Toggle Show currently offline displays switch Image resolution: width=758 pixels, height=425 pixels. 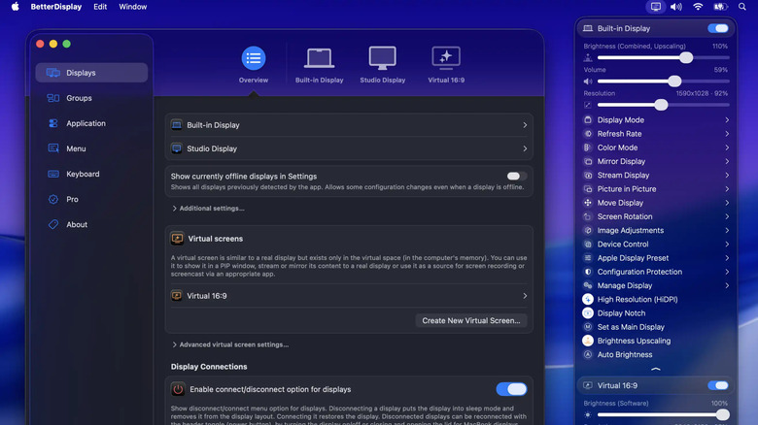[x=516, y=177]
